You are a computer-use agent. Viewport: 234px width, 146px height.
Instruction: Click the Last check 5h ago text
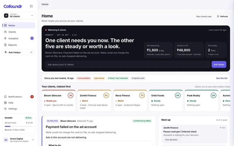coord(217,30)
